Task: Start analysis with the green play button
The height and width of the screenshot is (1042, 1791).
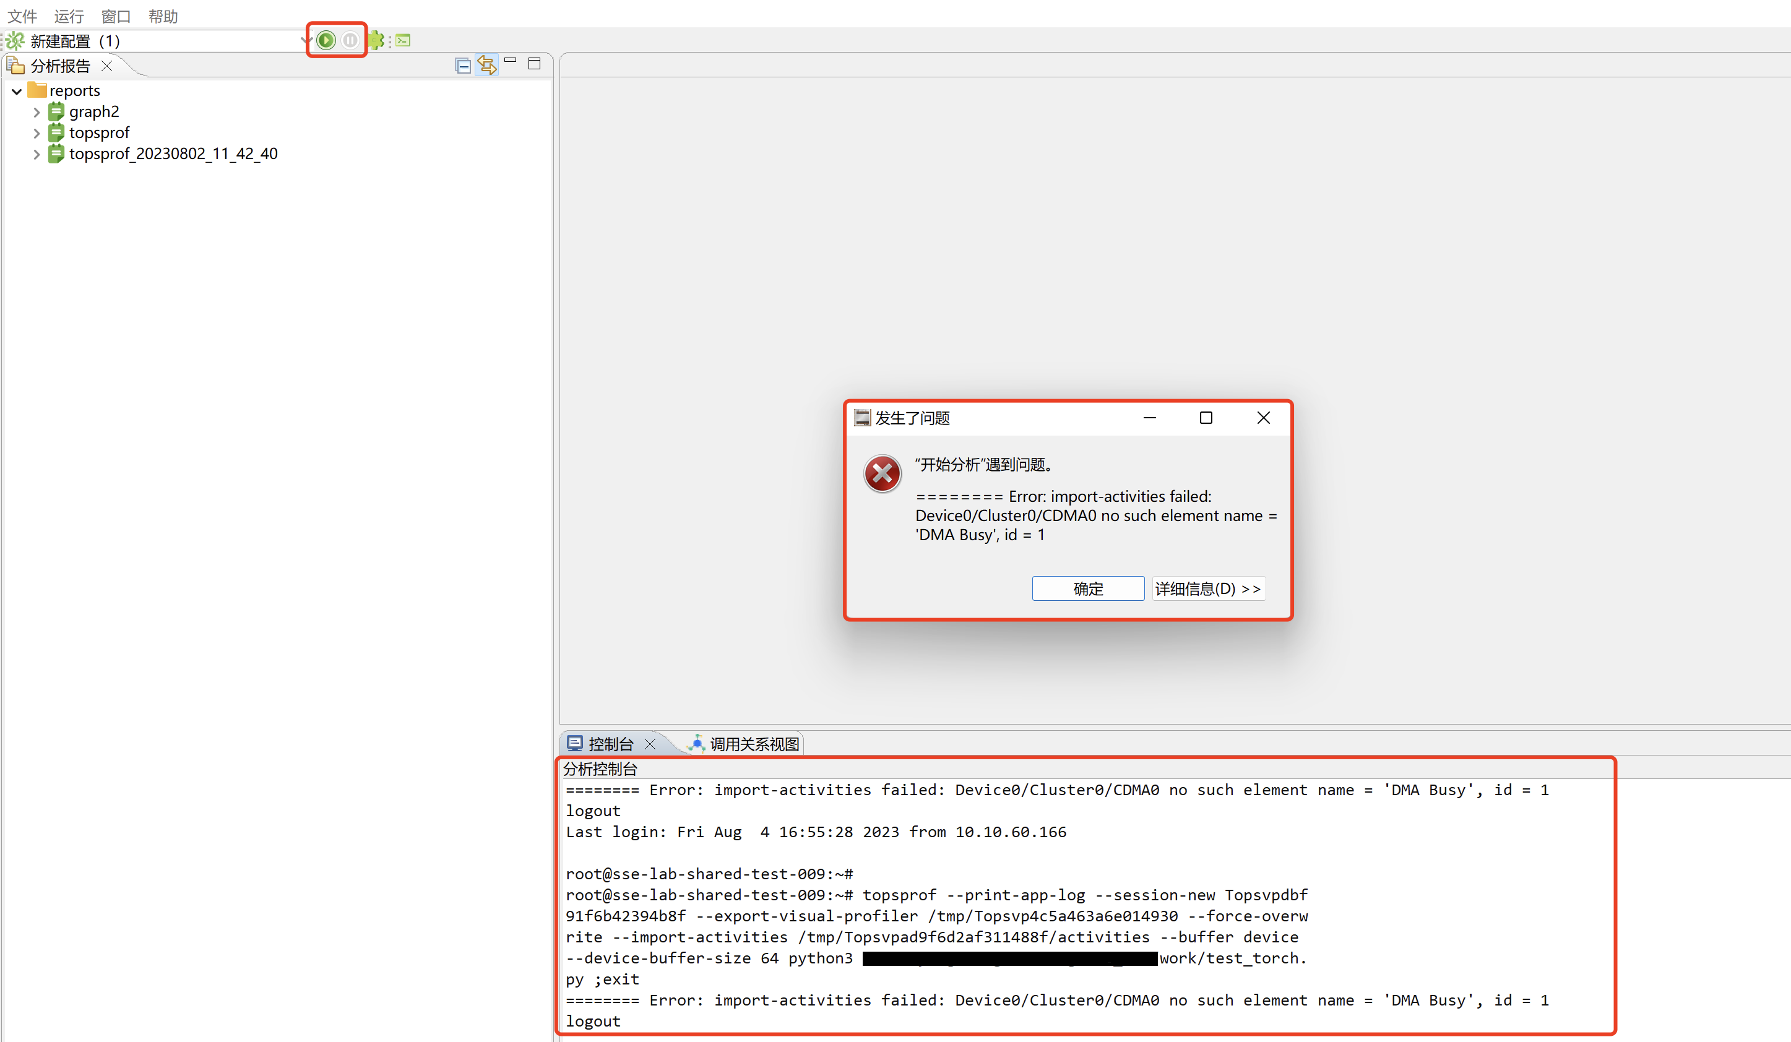Action: click(326, 40)
